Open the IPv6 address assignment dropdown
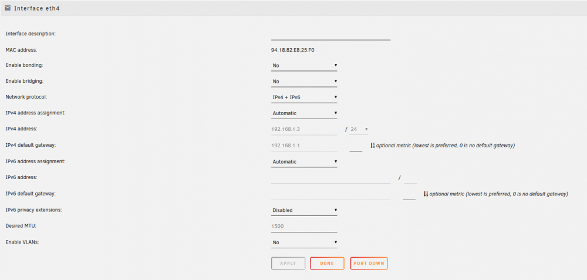This screenshot has width=587, height=280. point(304,161)
